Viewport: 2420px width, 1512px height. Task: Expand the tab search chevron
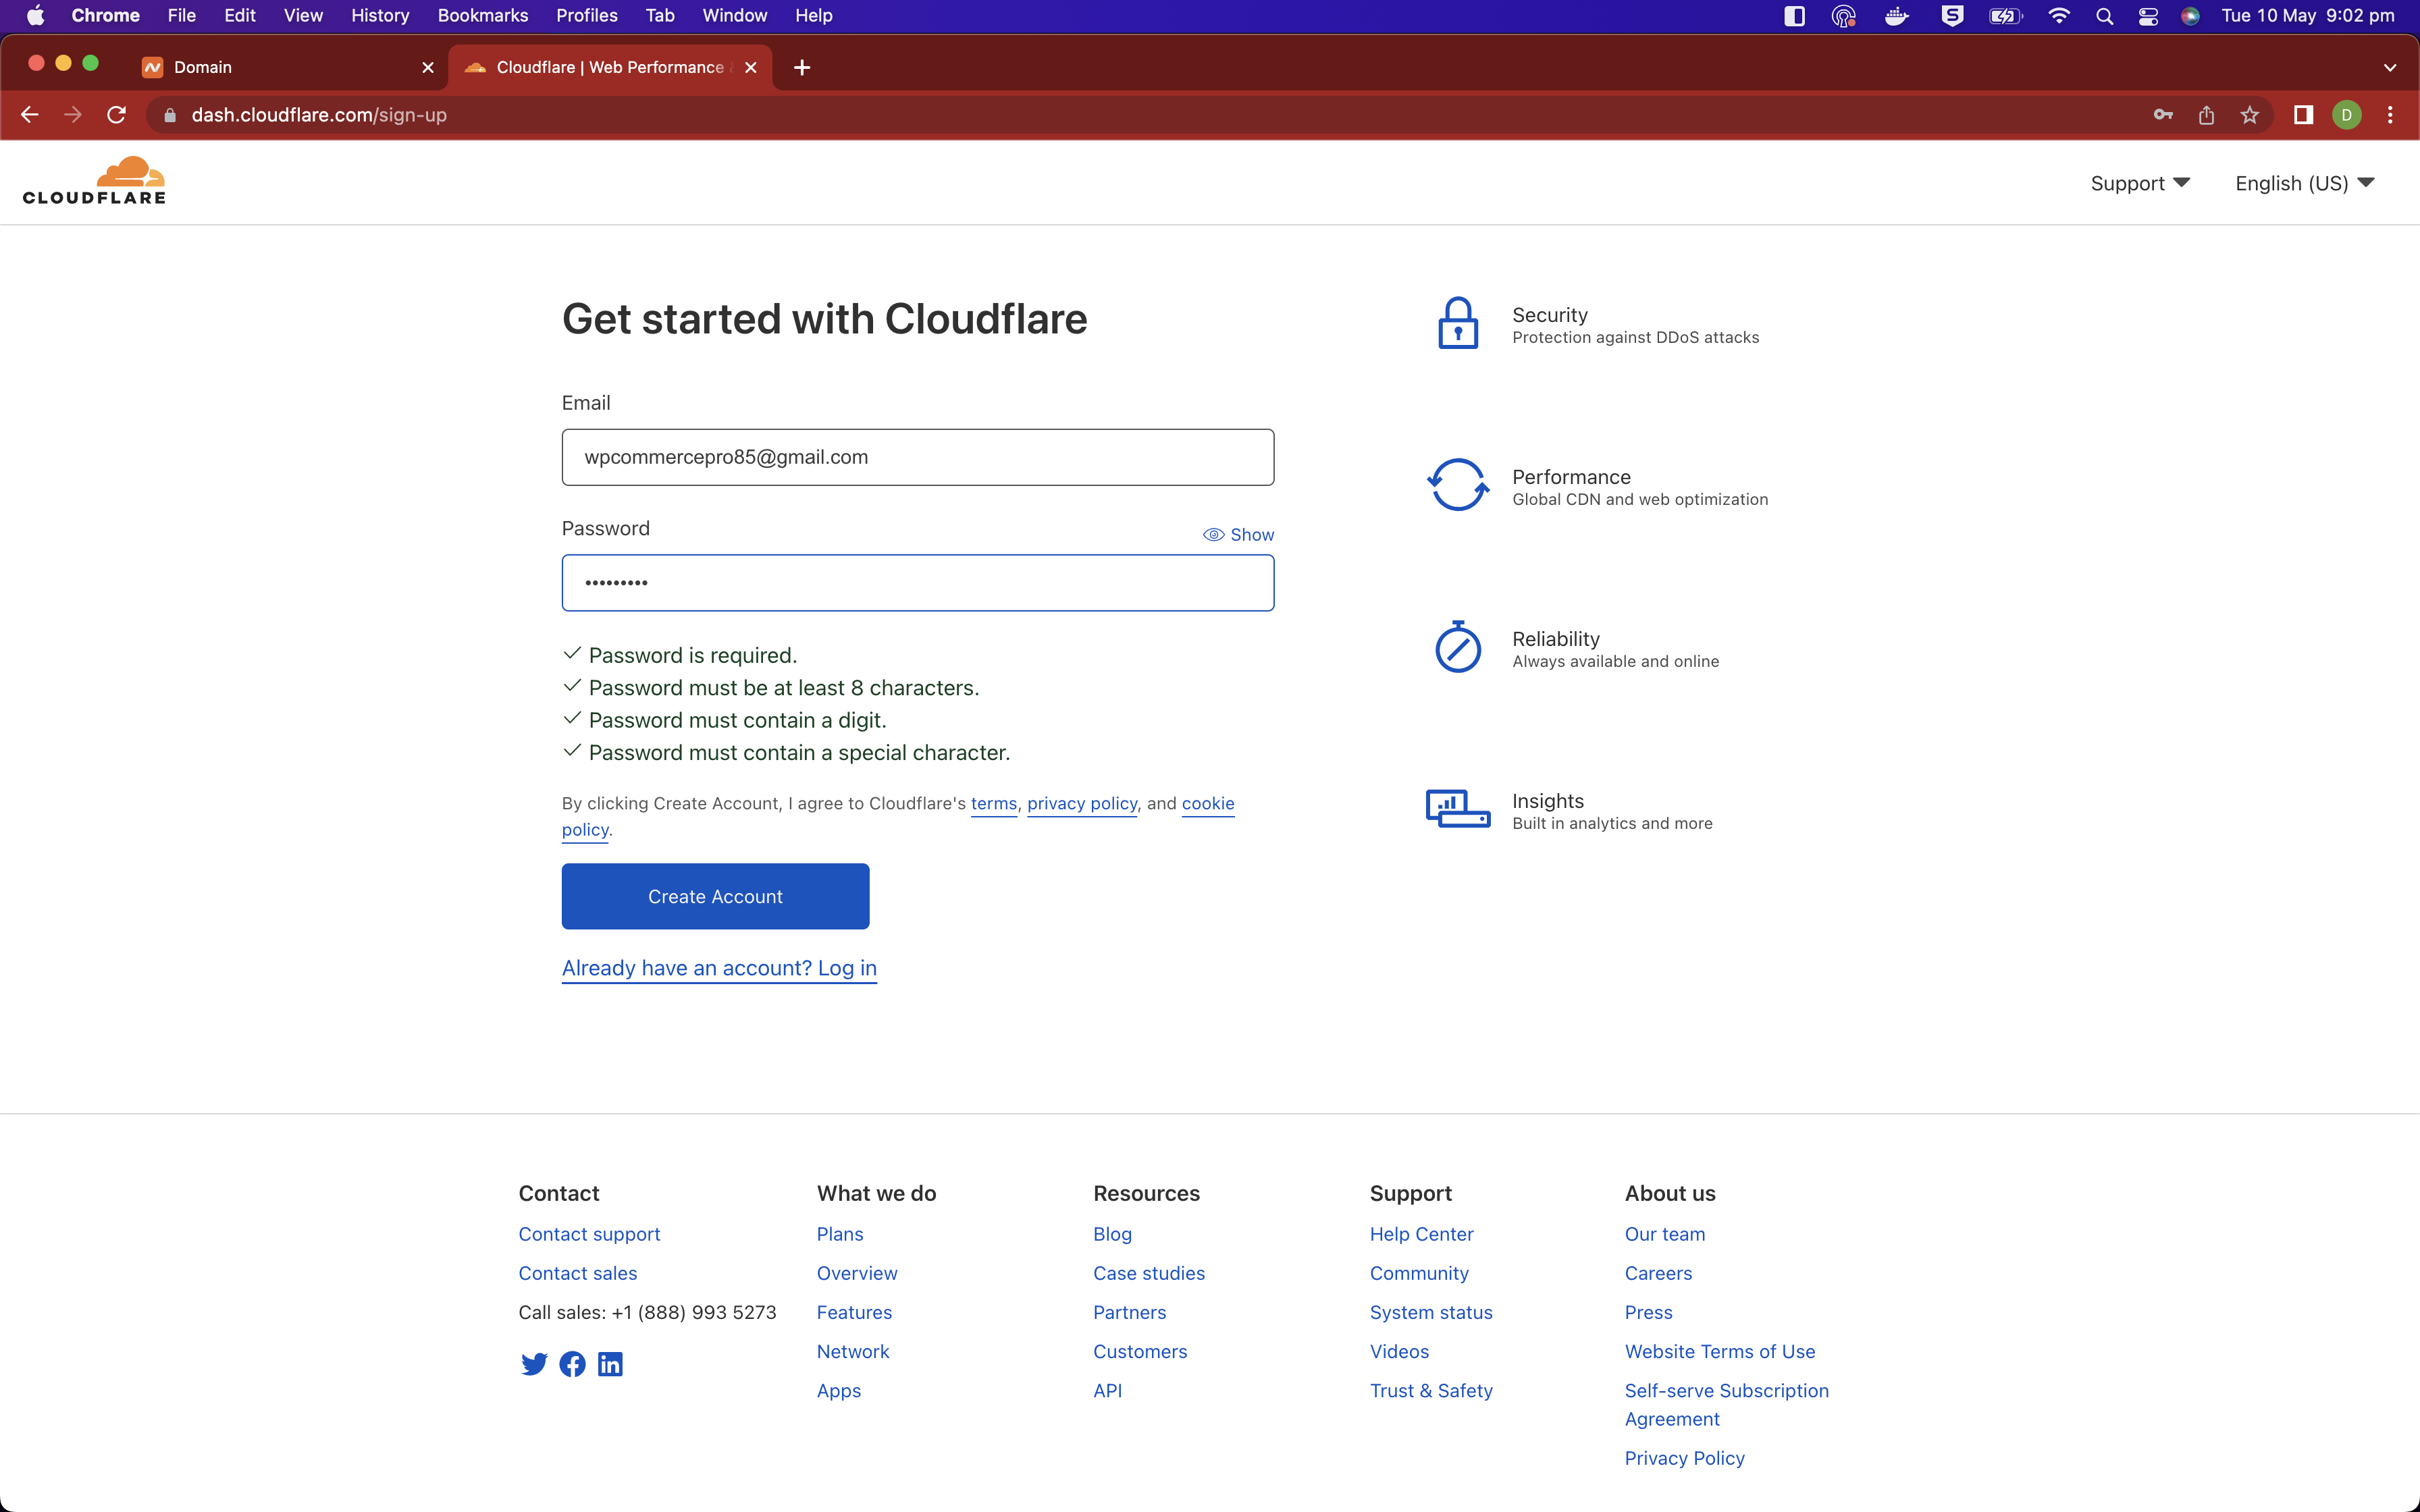click(2389, 67)
